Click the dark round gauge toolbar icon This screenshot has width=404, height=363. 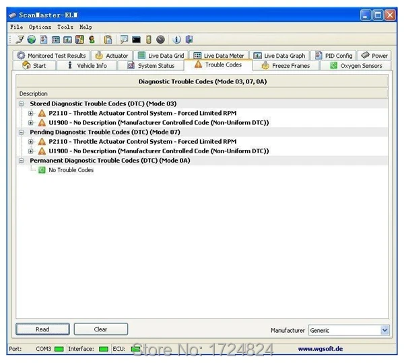(x=160, y=40)
